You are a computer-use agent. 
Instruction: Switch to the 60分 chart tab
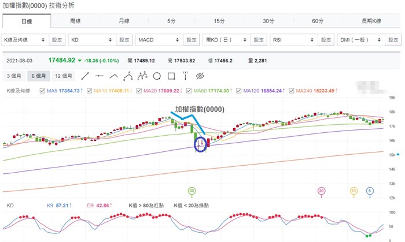[x=317, y=21]
